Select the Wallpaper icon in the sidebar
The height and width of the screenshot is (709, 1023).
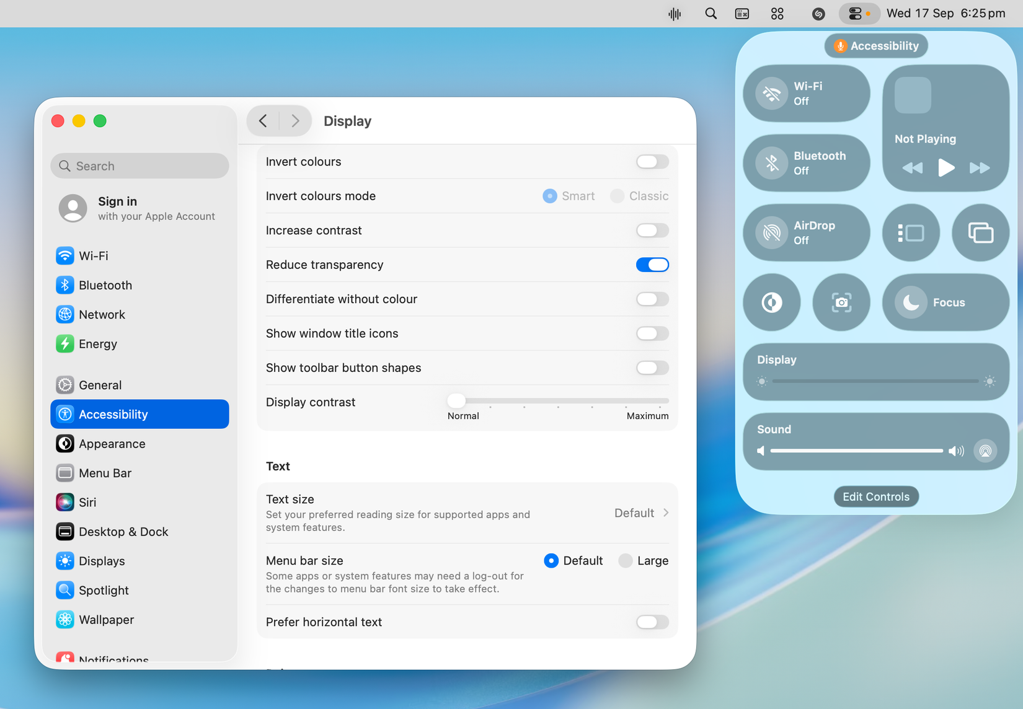pos(106,619)
